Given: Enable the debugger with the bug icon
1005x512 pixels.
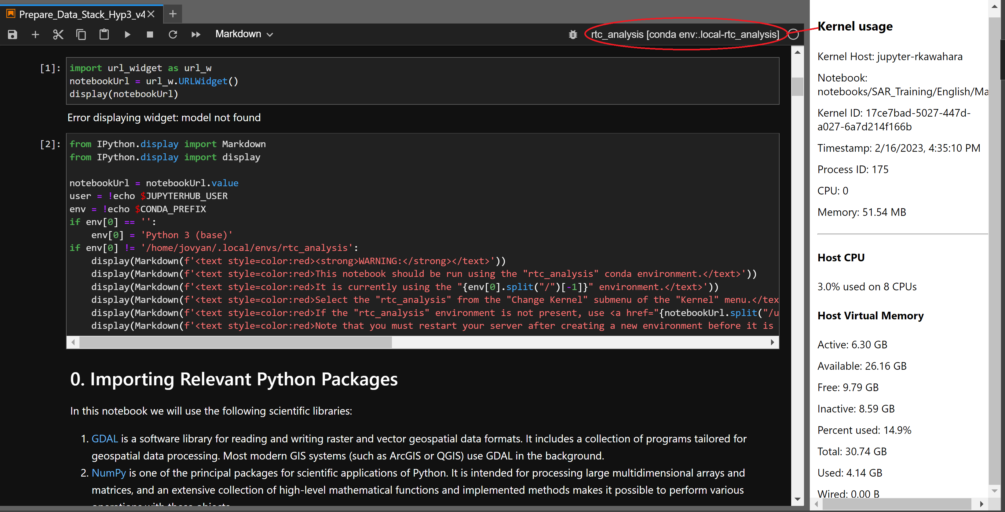Looking at the screenshot, I should click(x=573, y=34).
